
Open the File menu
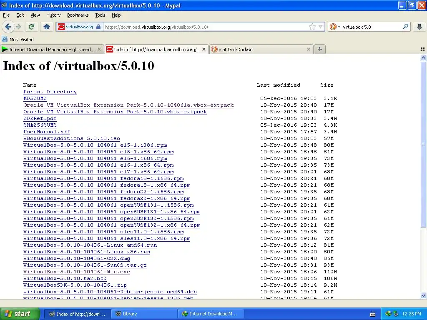6,15
